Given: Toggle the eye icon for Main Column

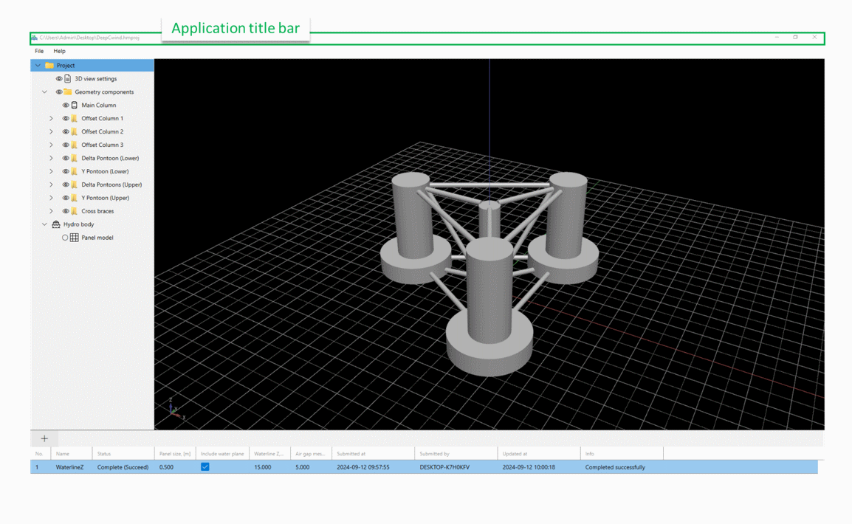Looking at the screenshot, I should pos(65,106).
